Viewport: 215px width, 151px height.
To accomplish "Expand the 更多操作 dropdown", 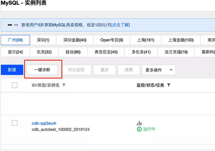I will pos(159,70).
